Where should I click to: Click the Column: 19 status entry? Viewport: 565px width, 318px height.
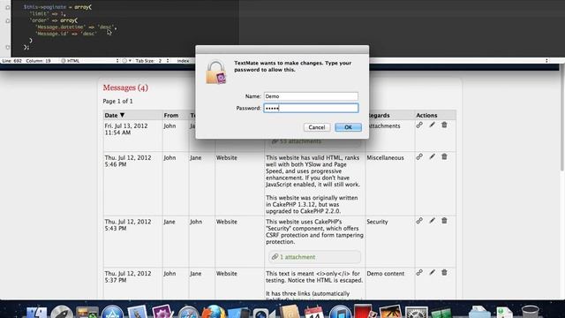coord(38,61)
